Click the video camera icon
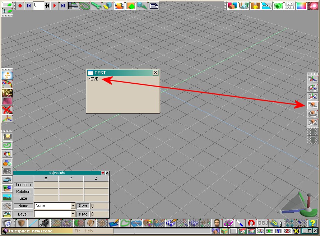Viewport: 320px width, 236px height. 44,223
